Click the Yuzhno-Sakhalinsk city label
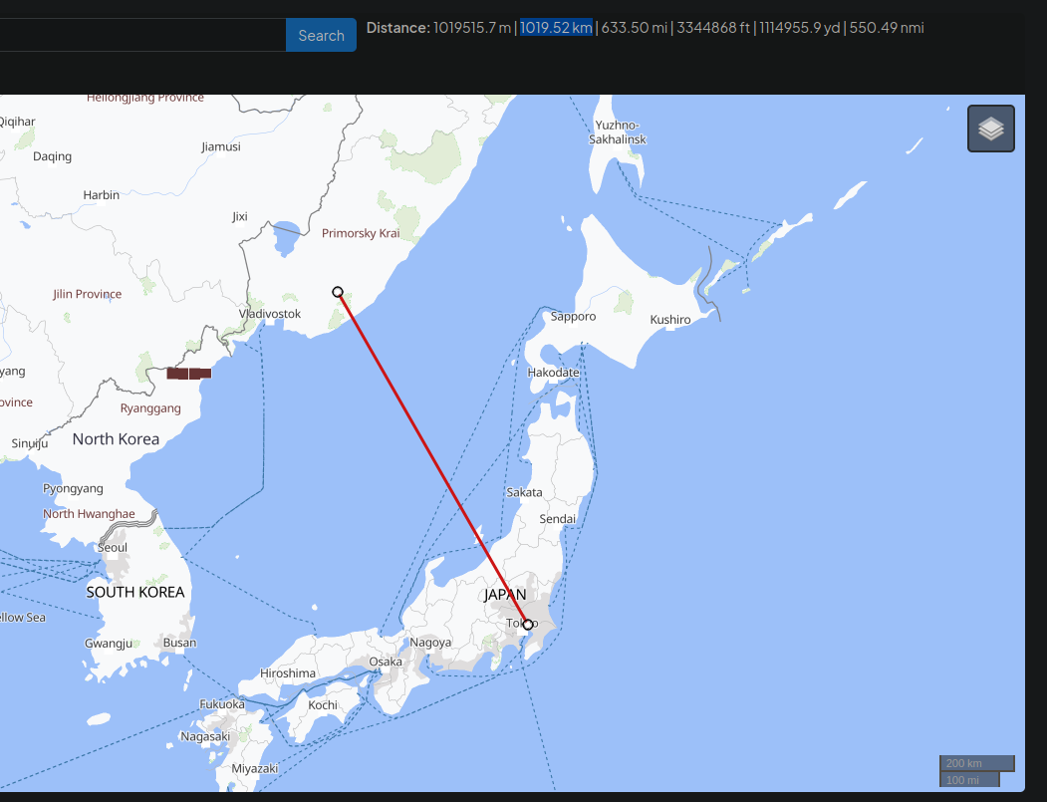 pos(618,133)
